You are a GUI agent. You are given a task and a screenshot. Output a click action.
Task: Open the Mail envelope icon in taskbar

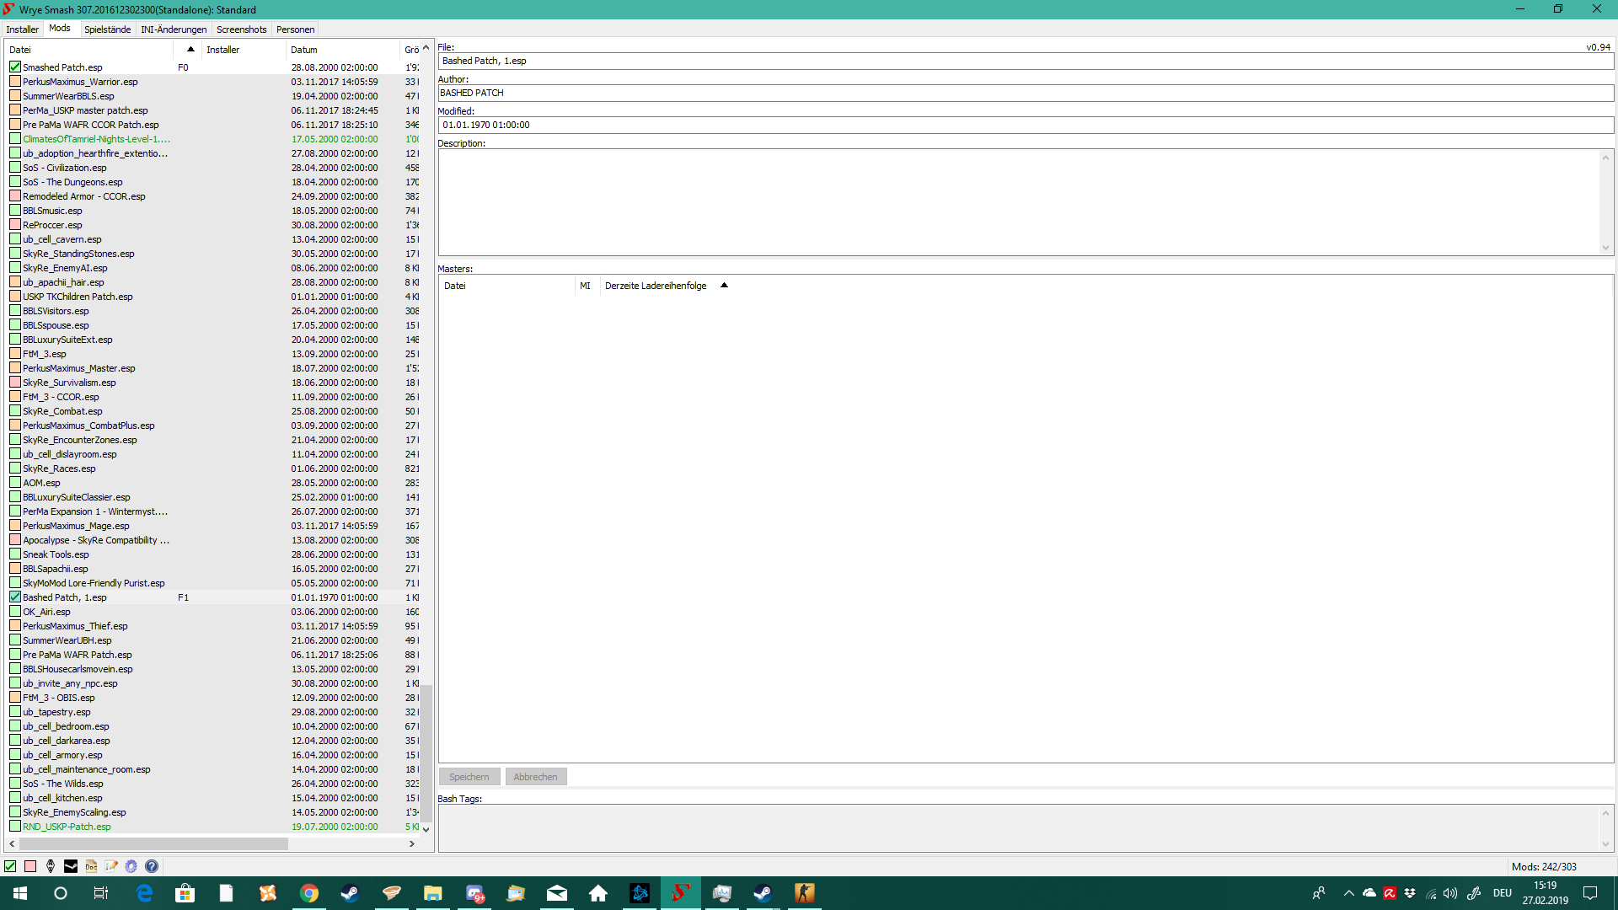pyautogui.click(x=557, y=893)
